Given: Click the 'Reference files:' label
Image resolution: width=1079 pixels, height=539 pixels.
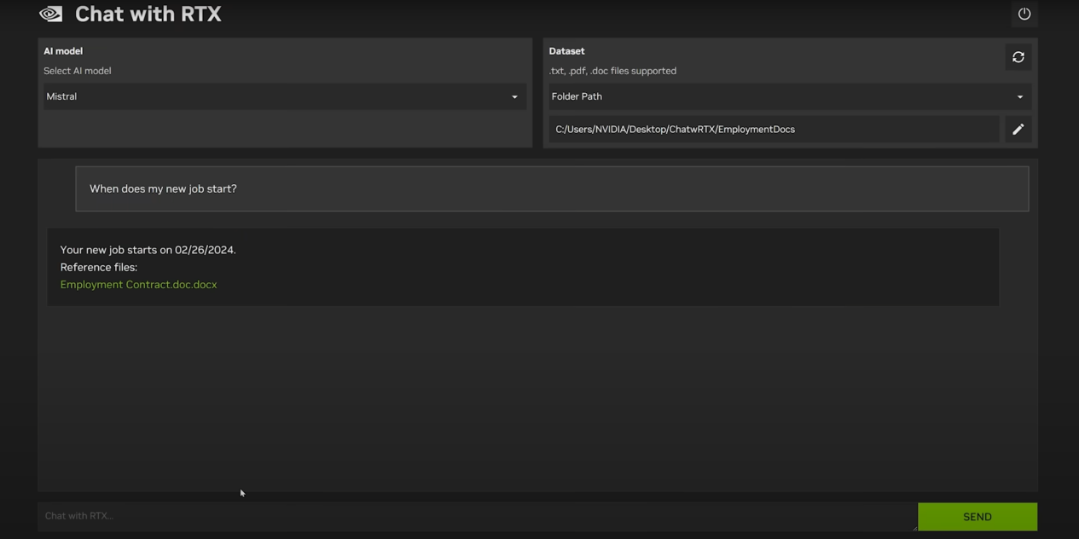Looking at the screenshot, I should click(98, 267).
